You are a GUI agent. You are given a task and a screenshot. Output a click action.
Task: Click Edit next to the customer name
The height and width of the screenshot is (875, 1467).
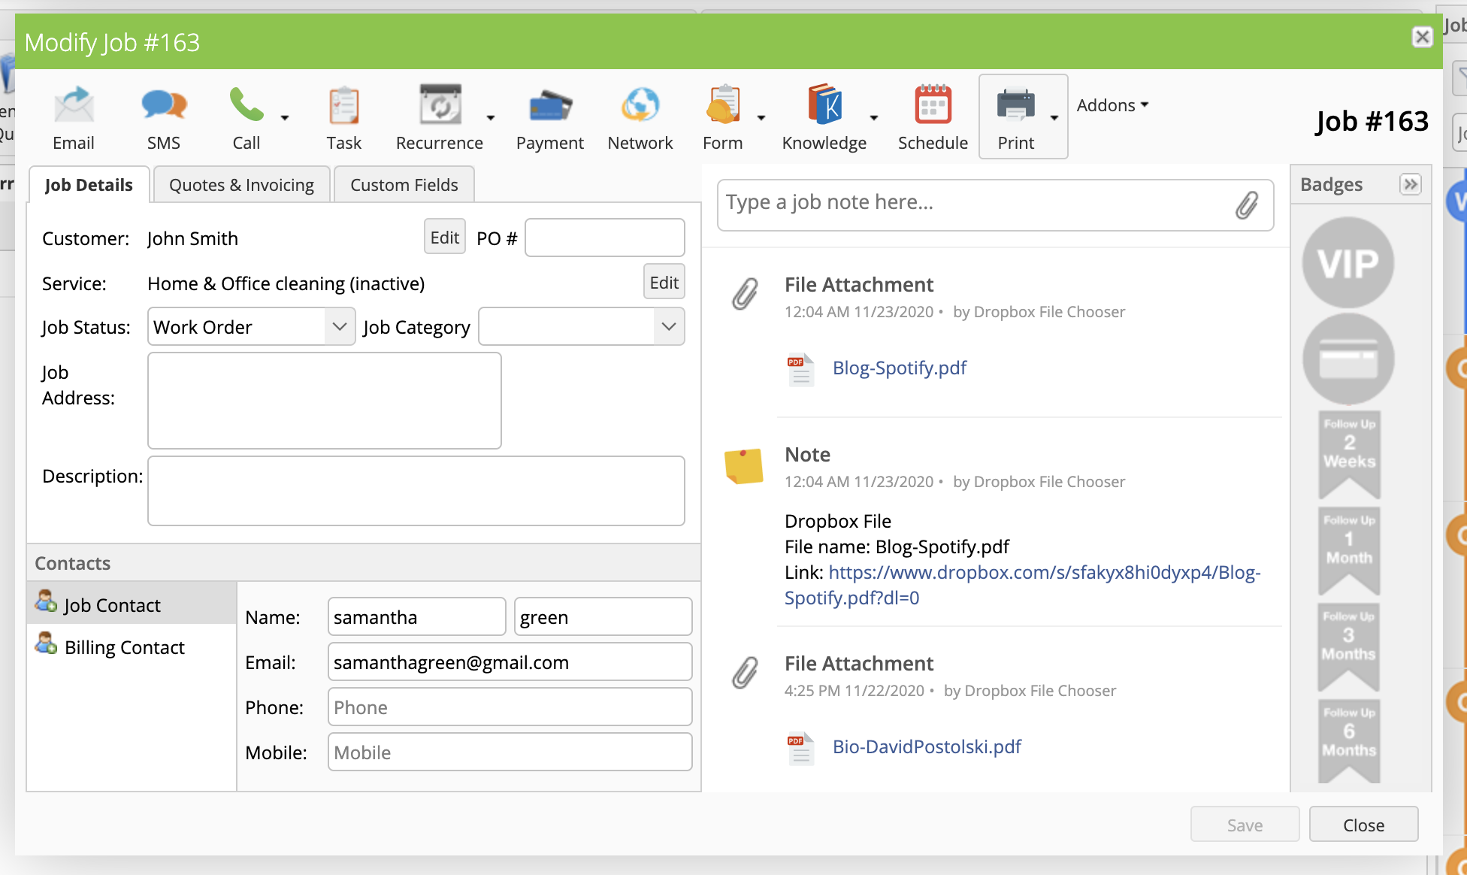[x=444, y=238]
